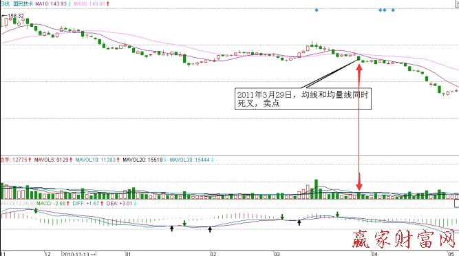Click the 2010-12-13 date label on time axis
The width and height of the screenshot is (459, 256).
pyautogui.click(x=78, y=254)
